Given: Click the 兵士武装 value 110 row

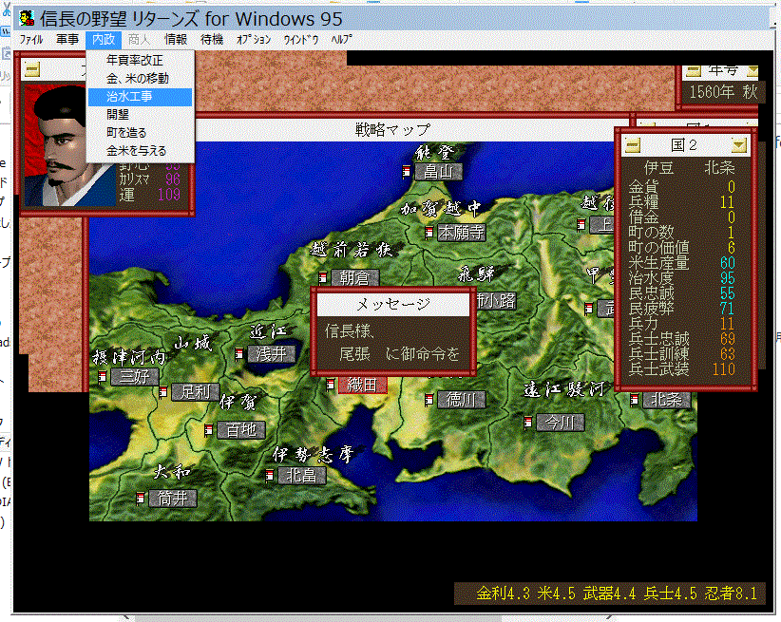Looking at the screenshot, I should click(x=682, y=369).
